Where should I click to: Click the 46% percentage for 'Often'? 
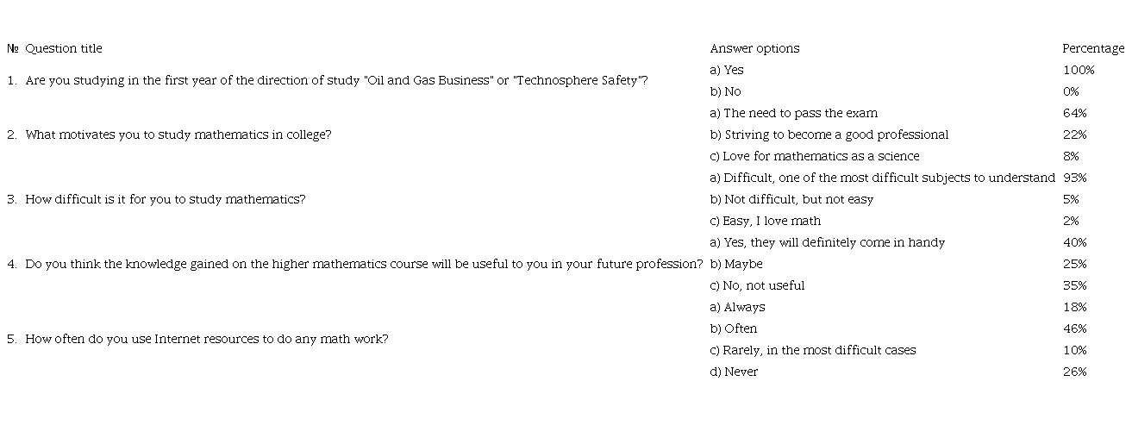tap(1074, 329)
